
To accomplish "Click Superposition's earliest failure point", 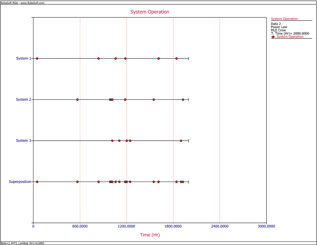I will point(37,182).
